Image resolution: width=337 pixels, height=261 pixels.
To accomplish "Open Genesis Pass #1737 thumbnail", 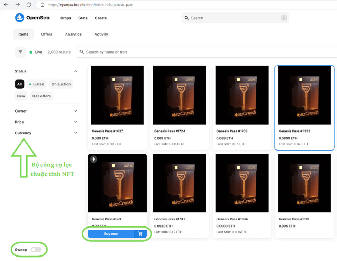I will coord(179,183).
